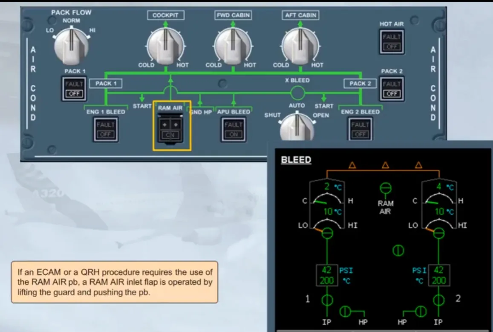The image size is (493, 332).
Task: Click the NORM position of PACK FLOW
Action: 71,20
